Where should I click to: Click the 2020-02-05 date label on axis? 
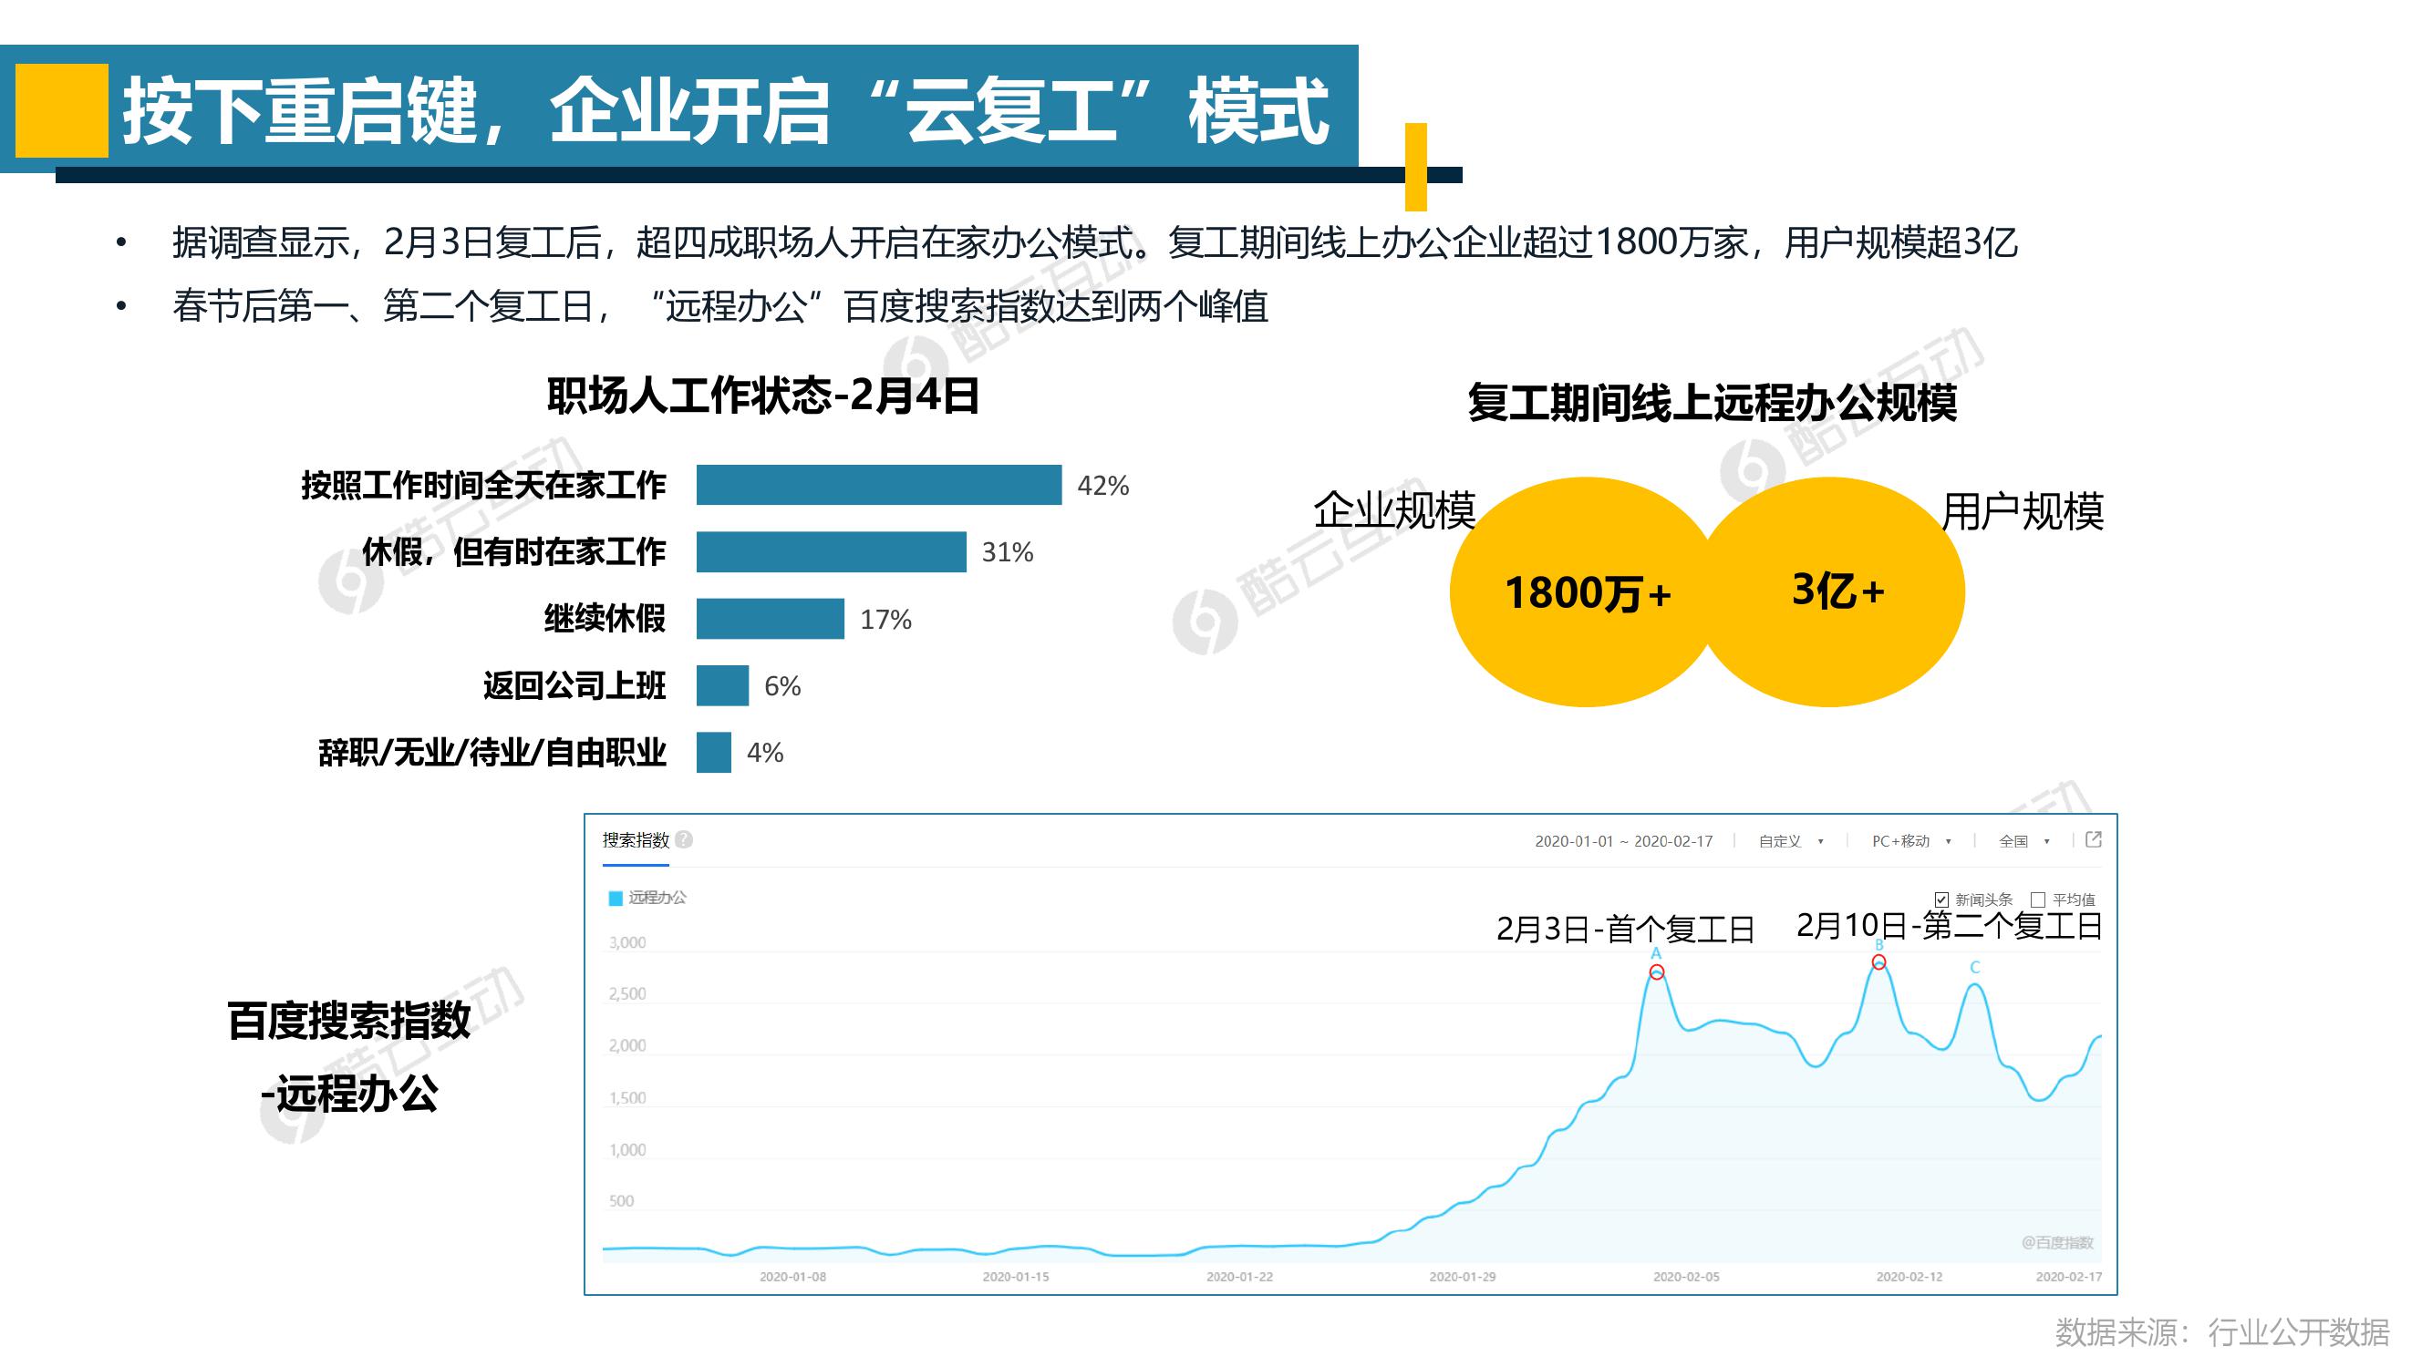[1685, 1277]
